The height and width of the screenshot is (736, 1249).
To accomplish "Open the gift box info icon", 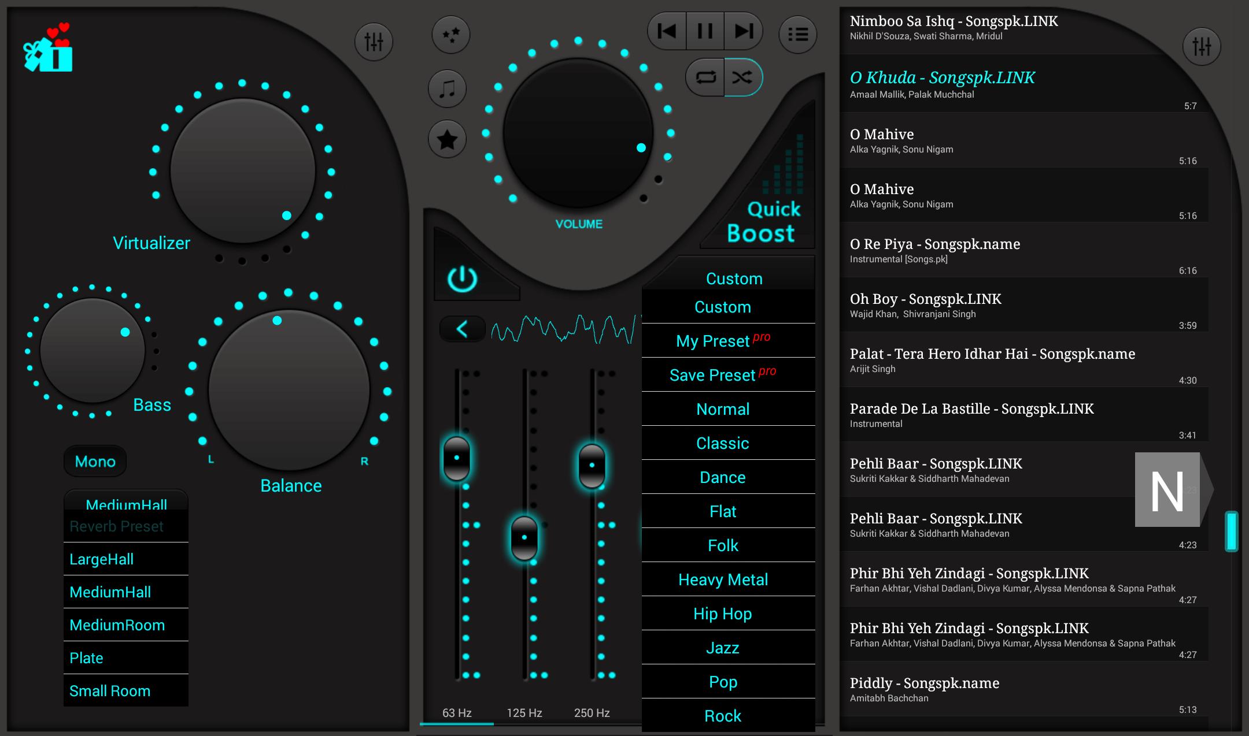I will pos(48,48).
